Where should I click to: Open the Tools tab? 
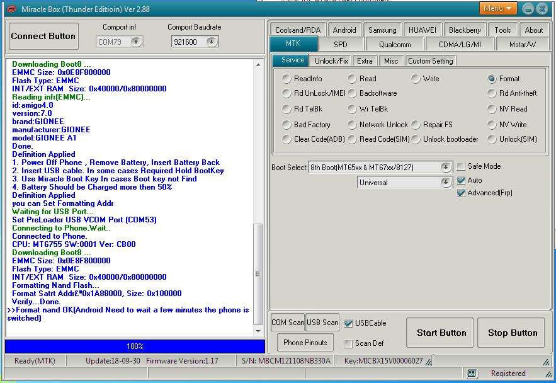pyautogui.click(x=502, y=30)
